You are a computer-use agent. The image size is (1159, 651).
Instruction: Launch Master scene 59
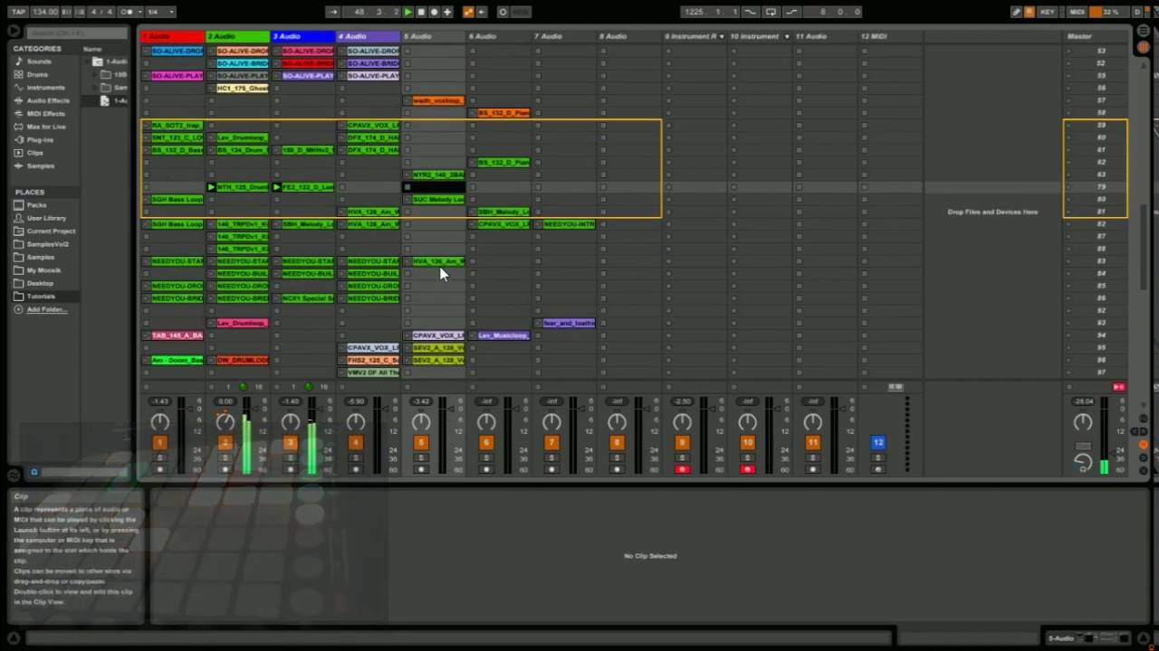coord(1069,125)
